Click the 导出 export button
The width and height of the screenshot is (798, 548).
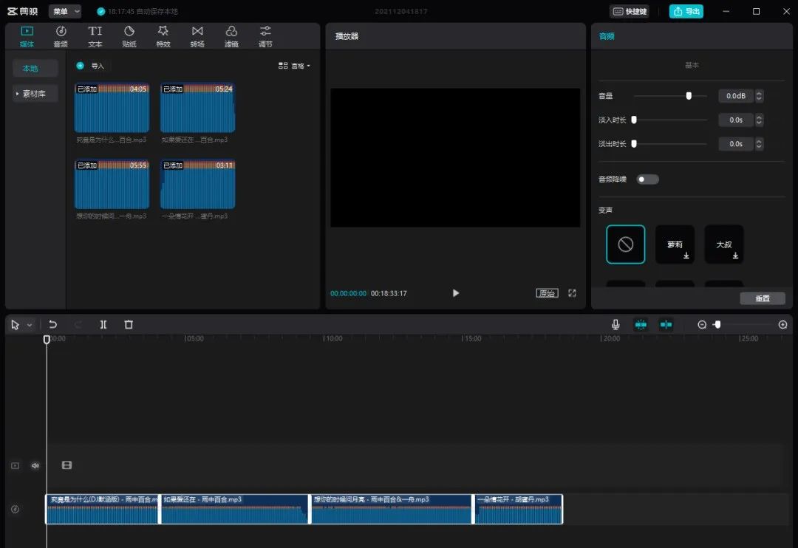[686, 11]
